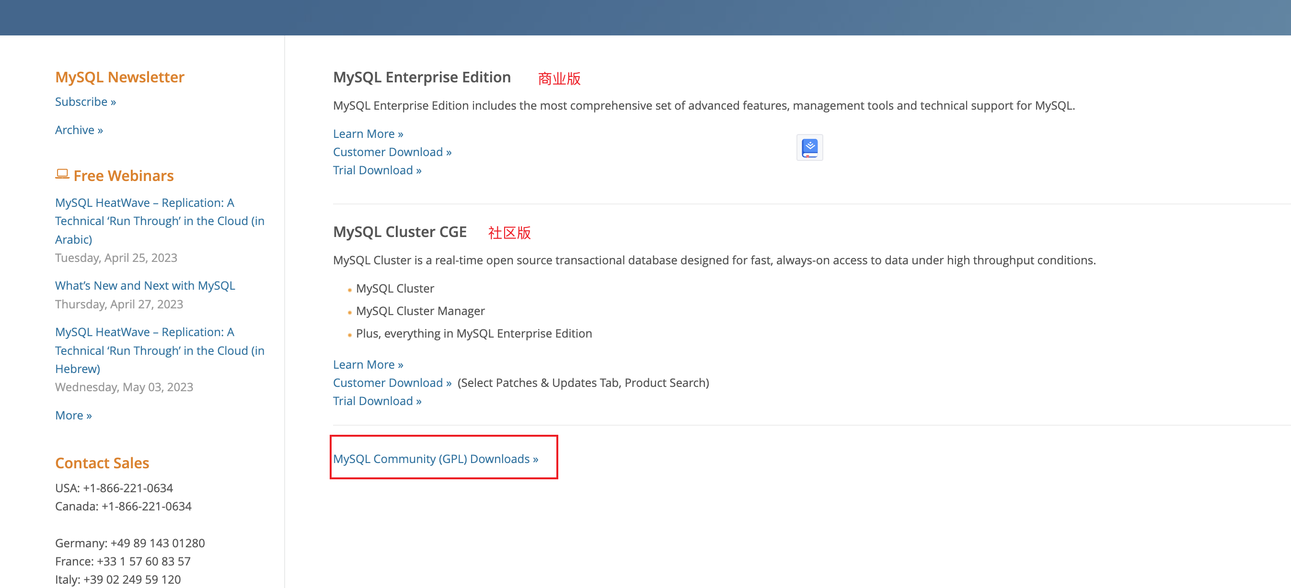Click the Free Webinars heading text
This screenshot has width=1291, height=588.
[x=123, y=176]
